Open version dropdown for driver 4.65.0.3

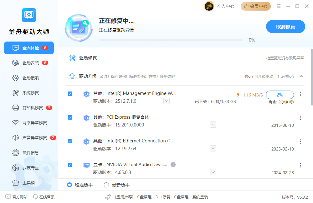(x=213, y=172)
